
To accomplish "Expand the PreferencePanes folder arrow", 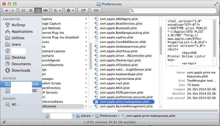I will 86,102.
